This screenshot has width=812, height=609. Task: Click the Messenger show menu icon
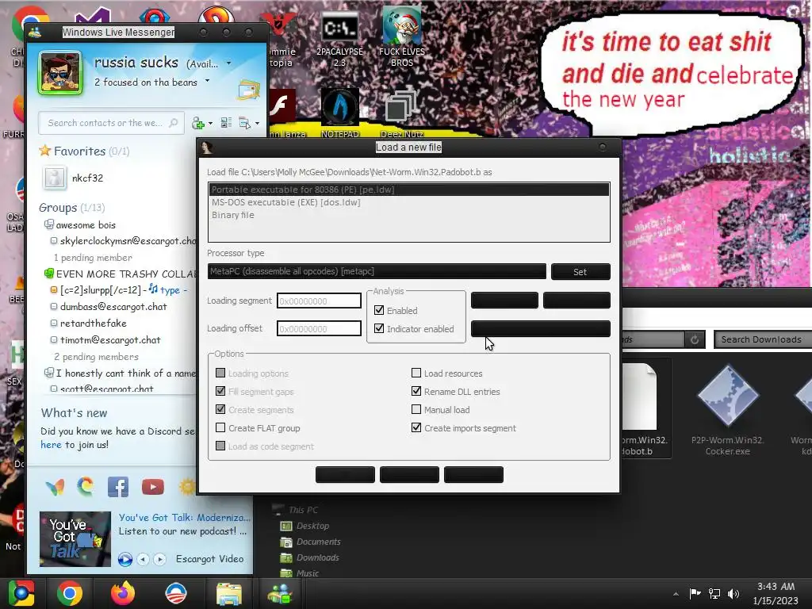tap(244, 123)
